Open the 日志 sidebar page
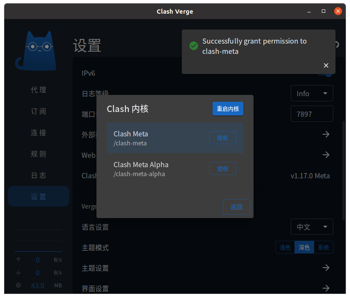Screen dimensions: 350x298 pos(38,175)
